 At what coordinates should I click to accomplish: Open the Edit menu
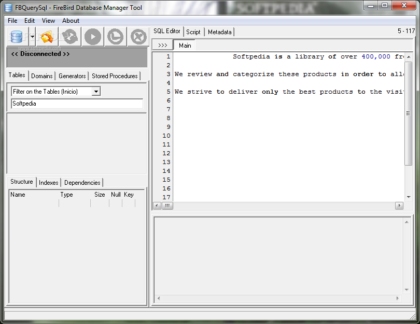tap(30, 21)
